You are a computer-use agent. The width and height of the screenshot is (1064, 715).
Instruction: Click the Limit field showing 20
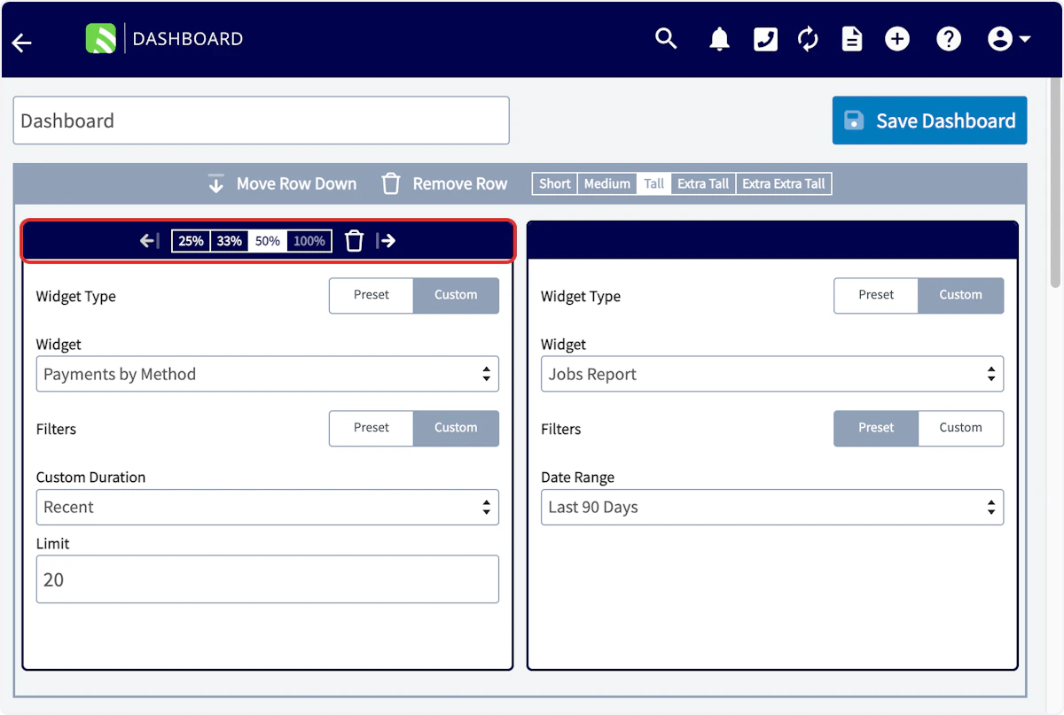[x=268, y=579]
